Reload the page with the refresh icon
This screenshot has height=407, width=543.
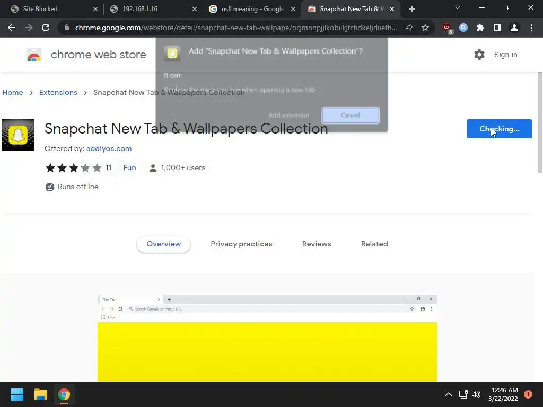(x=46, y=28)
